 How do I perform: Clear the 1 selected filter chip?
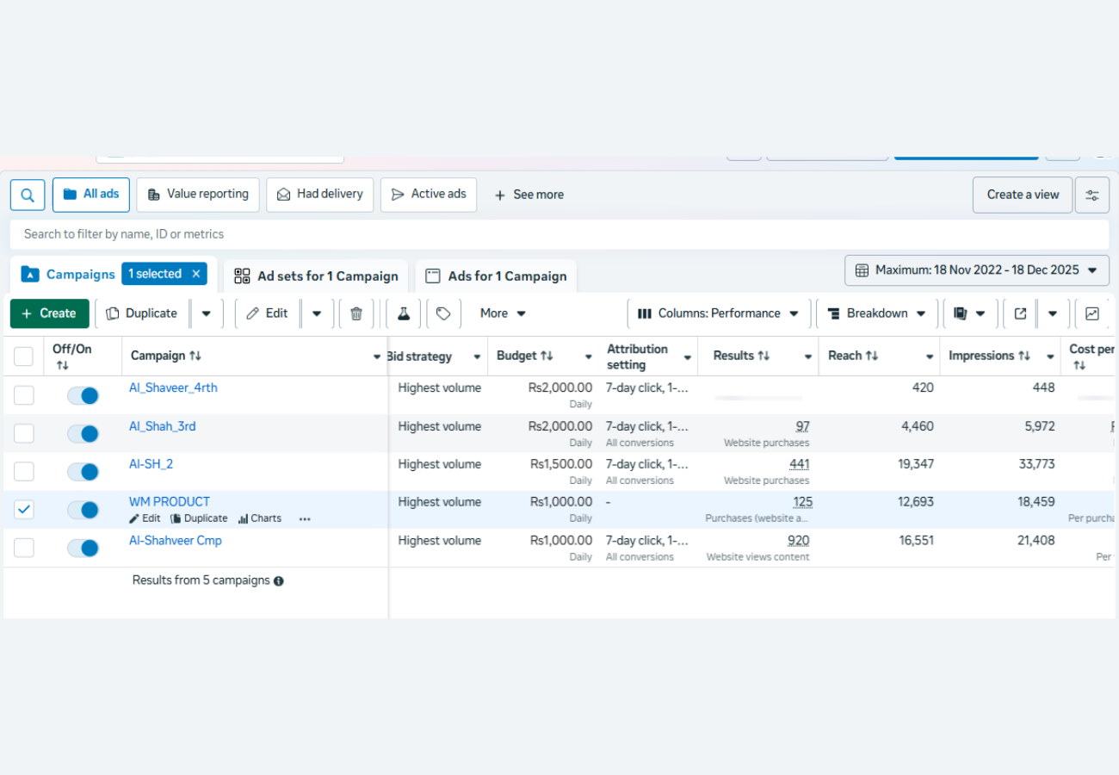(x=195, y=274)
